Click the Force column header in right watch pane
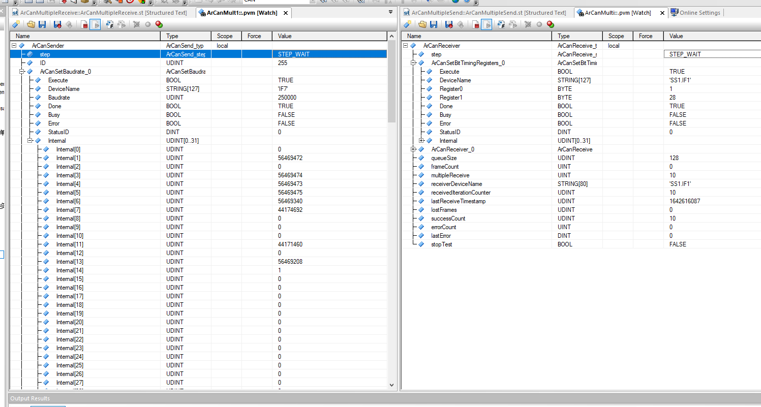Viewport: 761px width, 407px height. pyautogui.click(x=648, y=36)
